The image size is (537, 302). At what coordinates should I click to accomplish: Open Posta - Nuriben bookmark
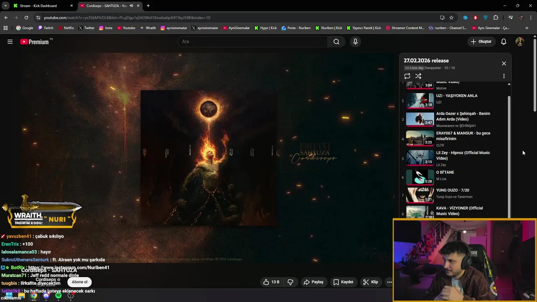point(296,28)
